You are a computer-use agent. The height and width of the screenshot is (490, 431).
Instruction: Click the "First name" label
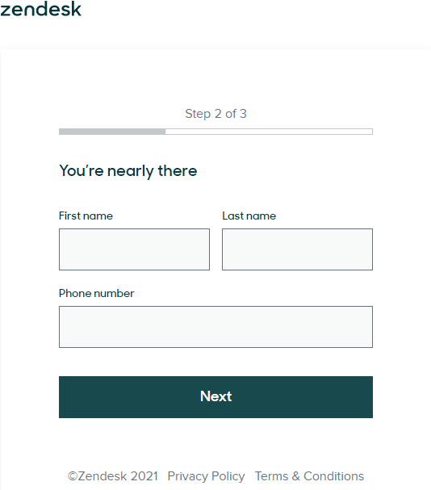[86, 216]
